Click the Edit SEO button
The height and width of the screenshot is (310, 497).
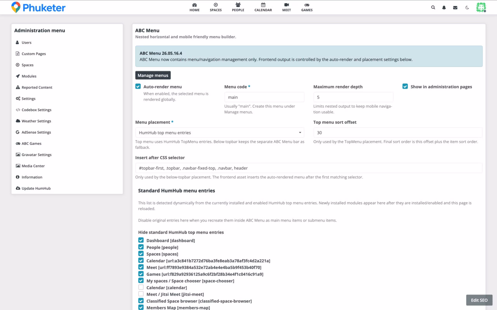pos(479,300)
